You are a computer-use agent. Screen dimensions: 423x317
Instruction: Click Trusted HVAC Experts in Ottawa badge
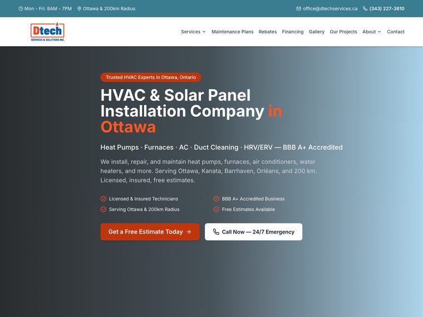tap(151, 77)
